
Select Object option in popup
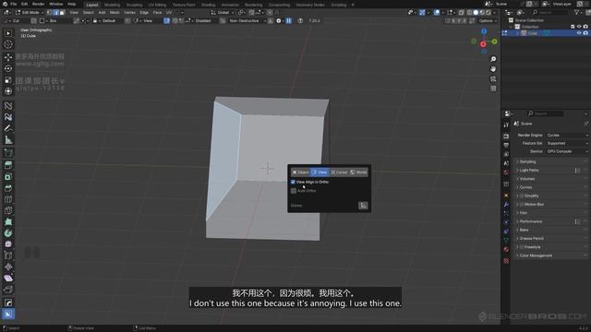[300, 172]
